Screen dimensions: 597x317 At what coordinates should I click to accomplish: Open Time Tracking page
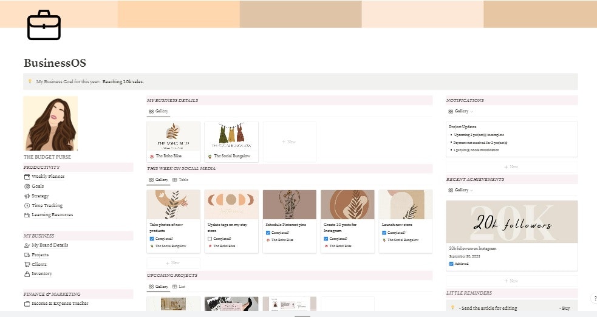coord(47,205)
